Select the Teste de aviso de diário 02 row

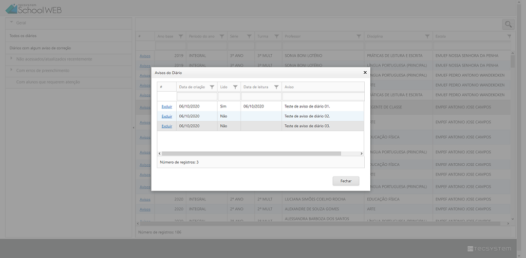[307, 116]
